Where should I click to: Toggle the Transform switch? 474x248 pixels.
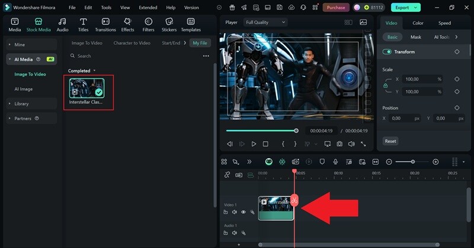coord(387,52)
